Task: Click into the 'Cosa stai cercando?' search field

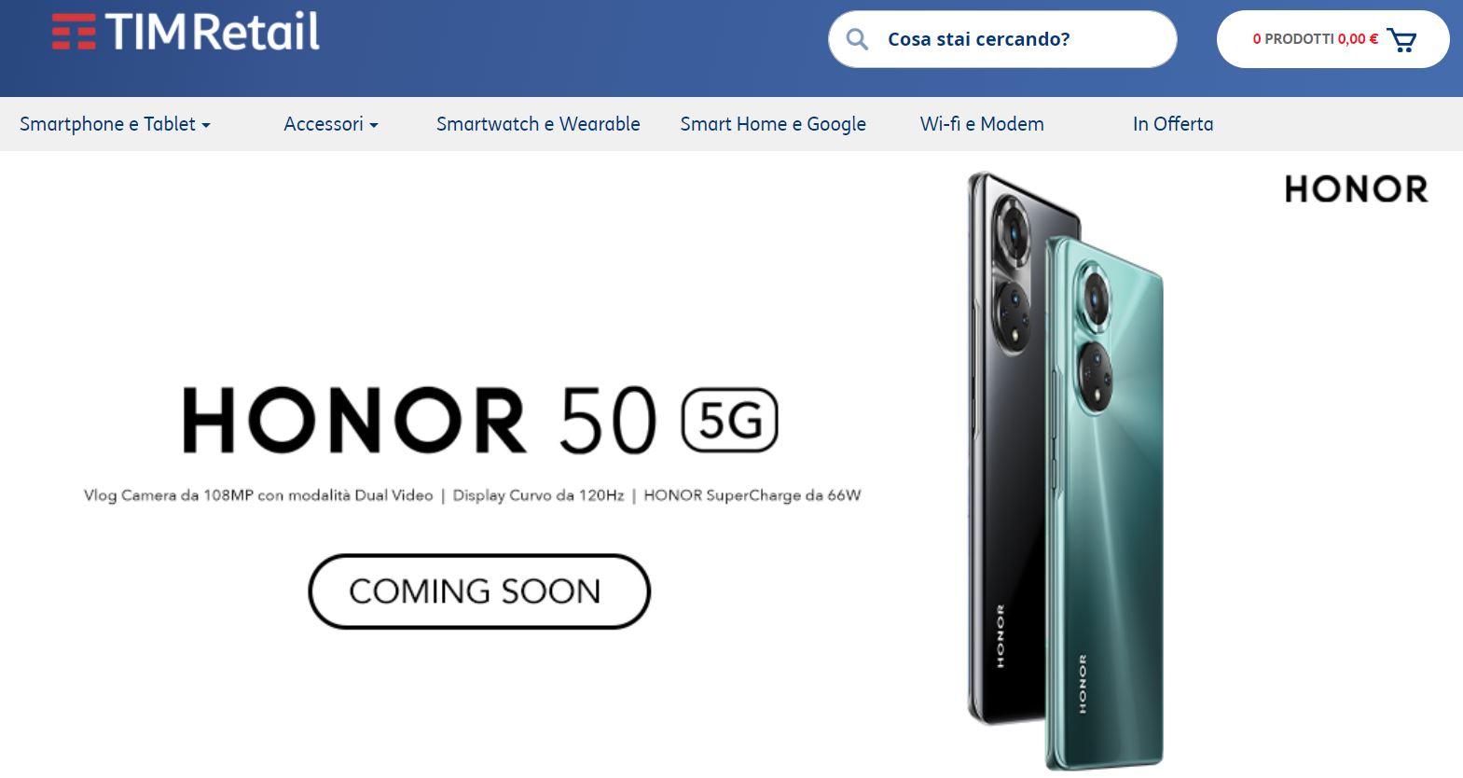Action: point(1002,39)
